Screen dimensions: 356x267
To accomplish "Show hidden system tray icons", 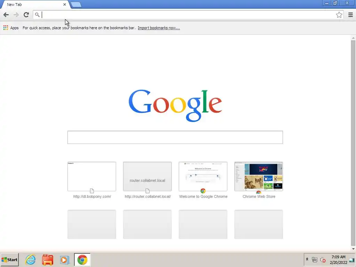I will click(307, 259).
